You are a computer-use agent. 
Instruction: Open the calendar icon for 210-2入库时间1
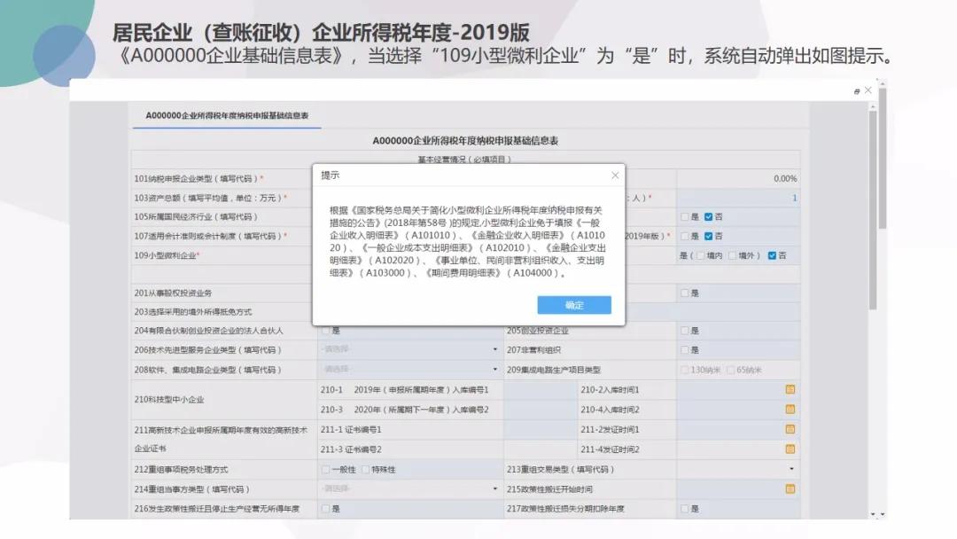coord(790,388)
